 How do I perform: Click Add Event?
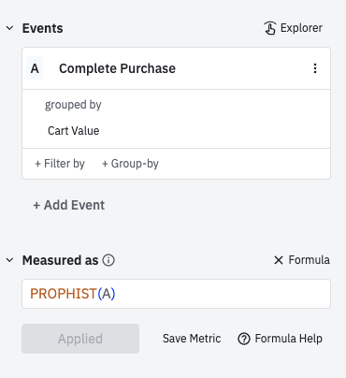click(69, 205)
